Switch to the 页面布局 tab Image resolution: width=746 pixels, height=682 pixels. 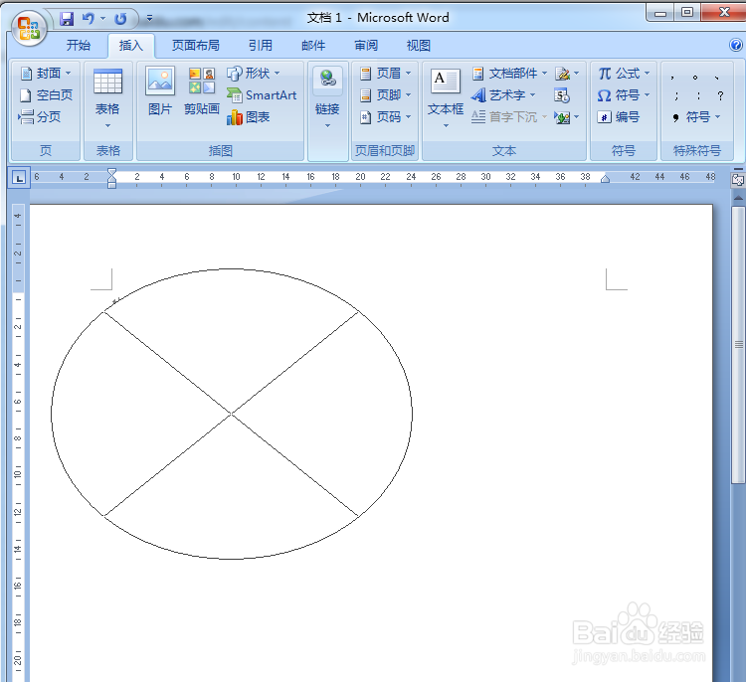pyautogui.click(x=196, y=45)
